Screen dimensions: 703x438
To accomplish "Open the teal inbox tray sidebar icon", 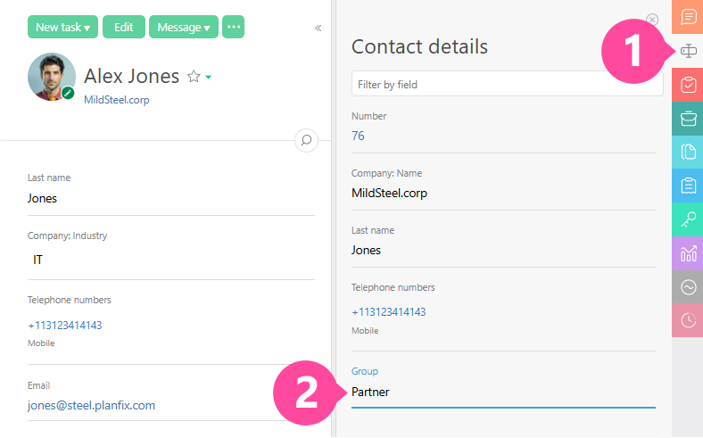I will (x=688, y=119).
